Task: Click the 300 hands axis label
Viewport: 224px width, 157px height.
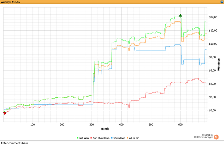Action: coord(92,125)
